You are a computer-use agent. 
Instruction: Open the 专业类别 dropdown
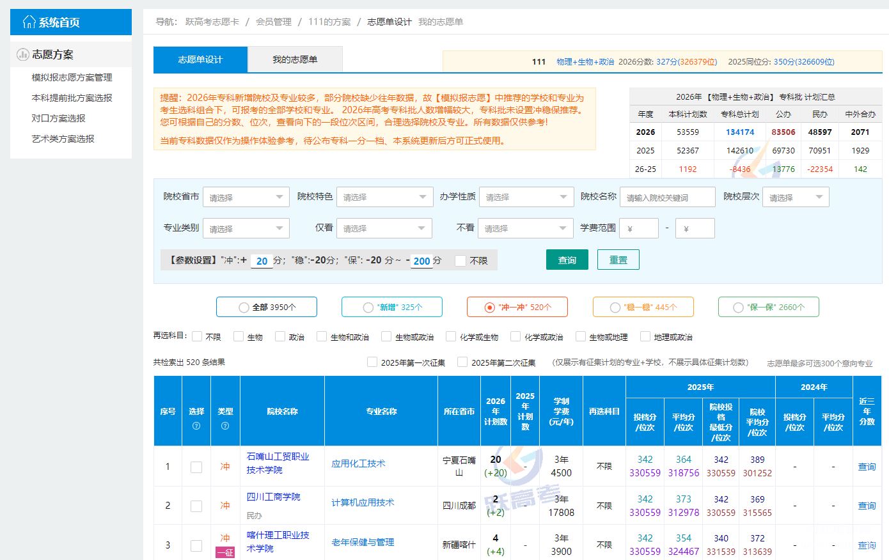[x=246, y=228]
